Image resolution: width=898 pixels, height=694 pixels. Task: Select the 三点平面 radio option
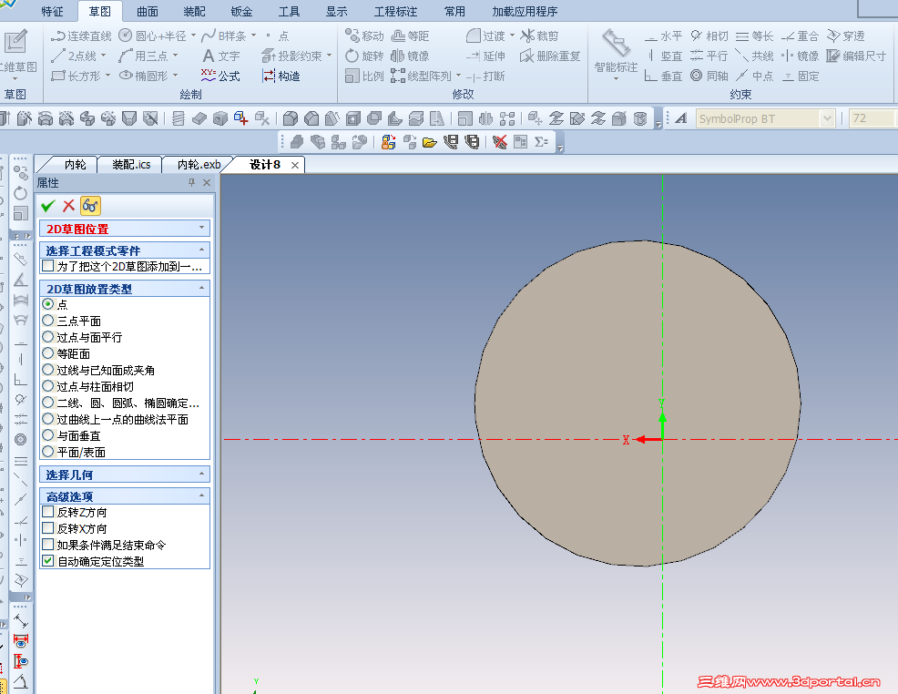48,321
